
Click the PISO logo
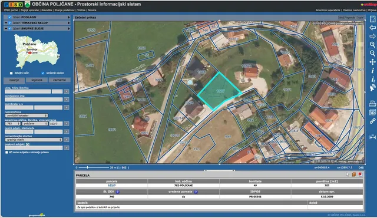(14, 4)
